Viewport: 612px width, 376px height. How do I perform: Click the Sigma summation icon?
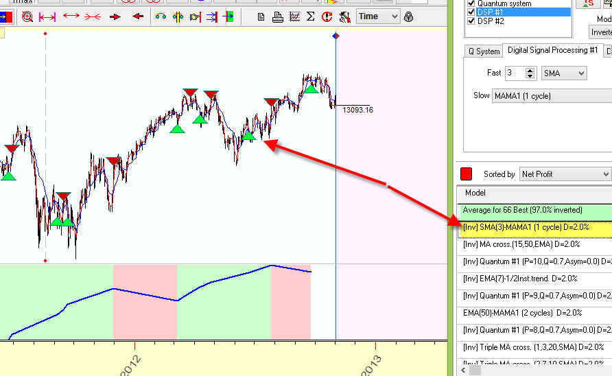pos(310,16)
